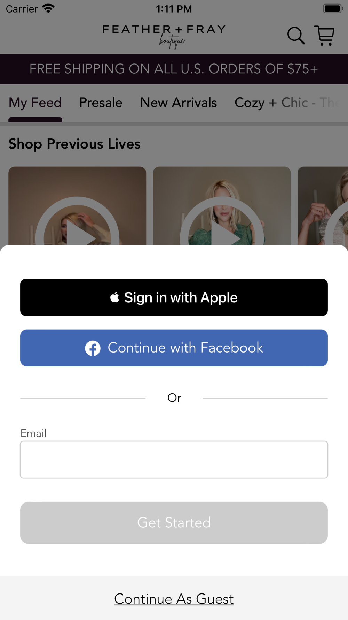Image resolution: width=348 pixels, height=620 pixels.
Task: Follow the Continue As Guest link
Action: [174, 599]
